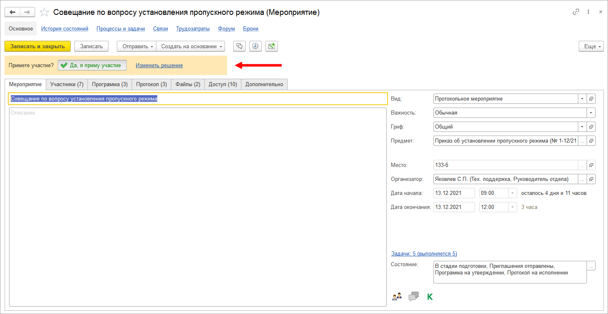The image size is (608, 314).
Task: Click the Состояние text box
Action: [x=510, y=272]
